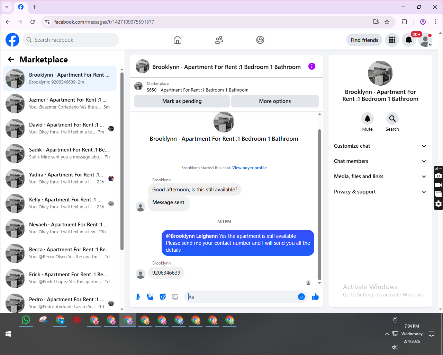Open the account profile avatar menu
Screen dimensions: 443x355
tap(425, 40)
